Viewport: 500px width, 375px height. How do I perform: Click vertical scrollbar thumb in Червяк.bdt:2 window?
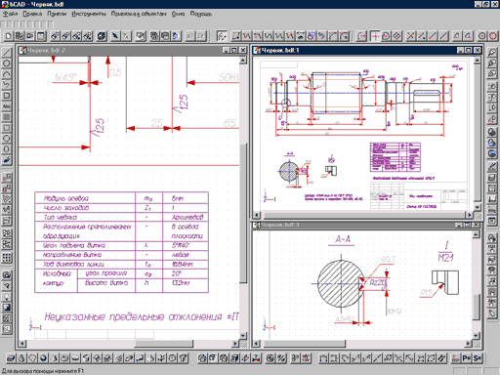pos(243,213)
